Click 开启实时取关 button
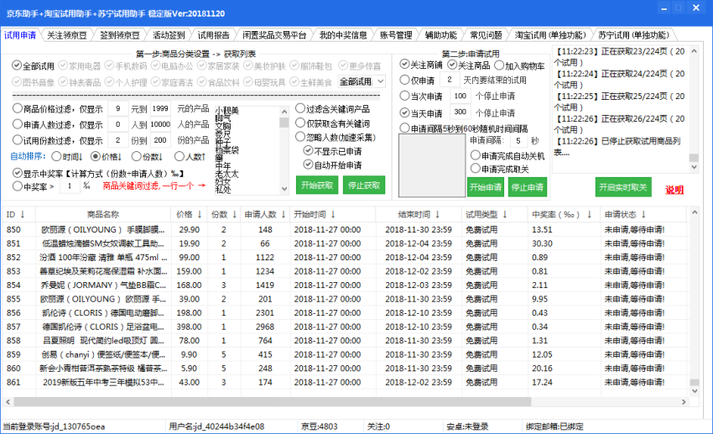Image resolution: width=713 pixels, height=434 pixels. click(623, 187)
